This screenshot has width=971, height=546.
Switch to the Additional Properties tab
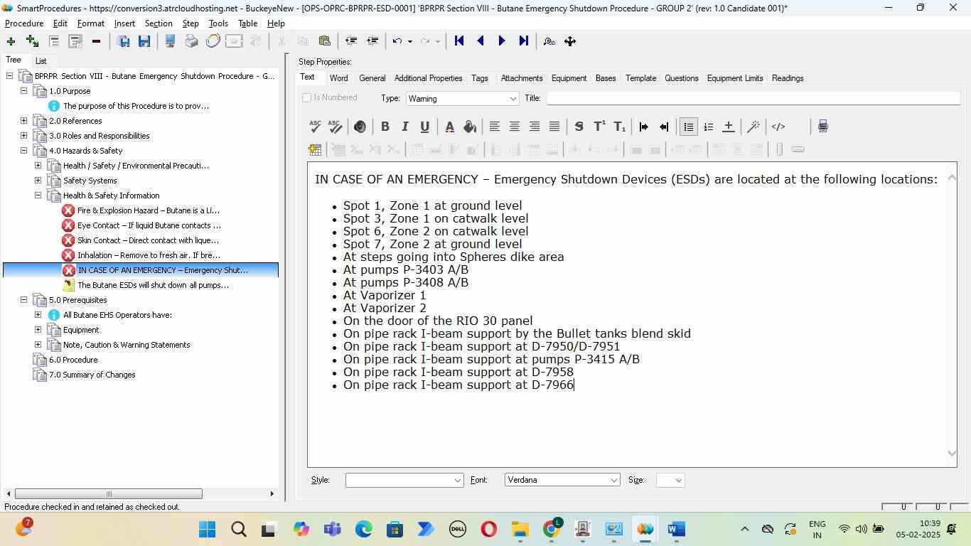428,78
